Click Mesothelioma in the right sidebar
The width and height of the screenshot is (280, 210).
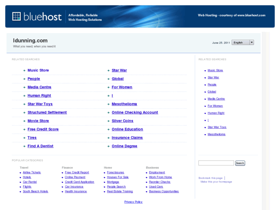click(x=216, y=134)
